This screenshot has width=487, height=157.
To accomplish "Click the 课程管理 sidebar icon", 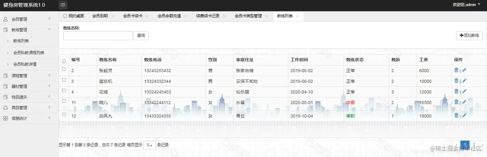I will pyautogui.click(x=5, y=76).
